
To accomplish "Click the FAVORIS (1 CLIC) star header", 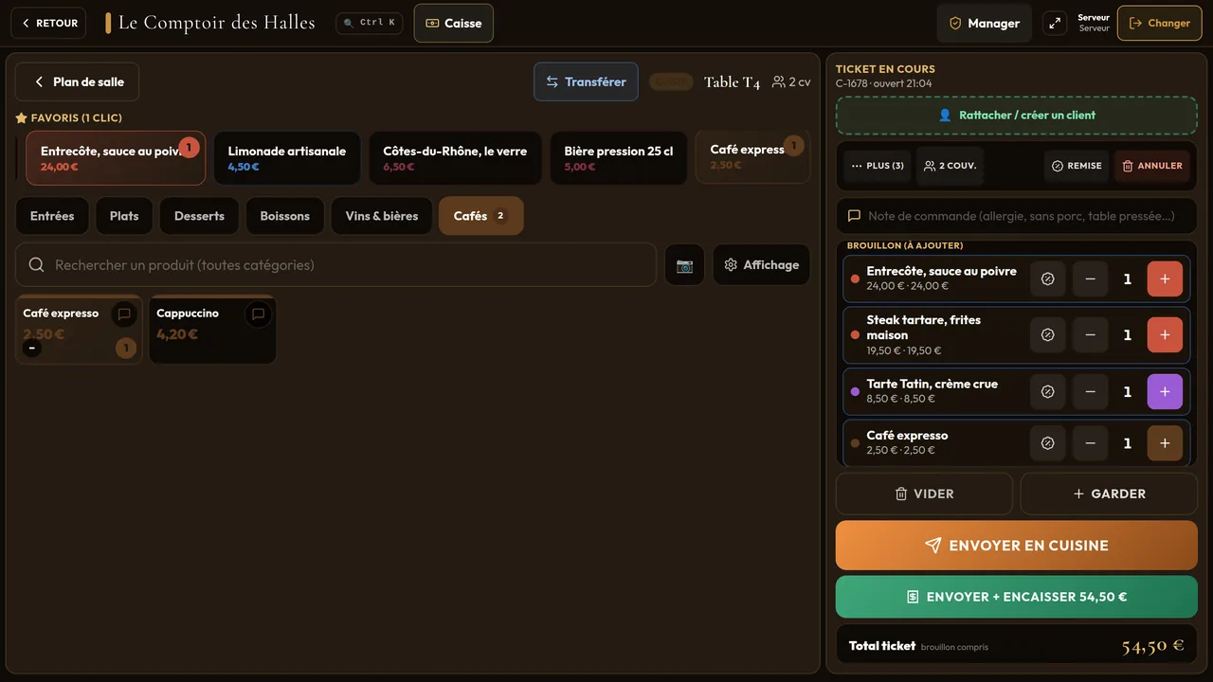I will coord(68,118).
